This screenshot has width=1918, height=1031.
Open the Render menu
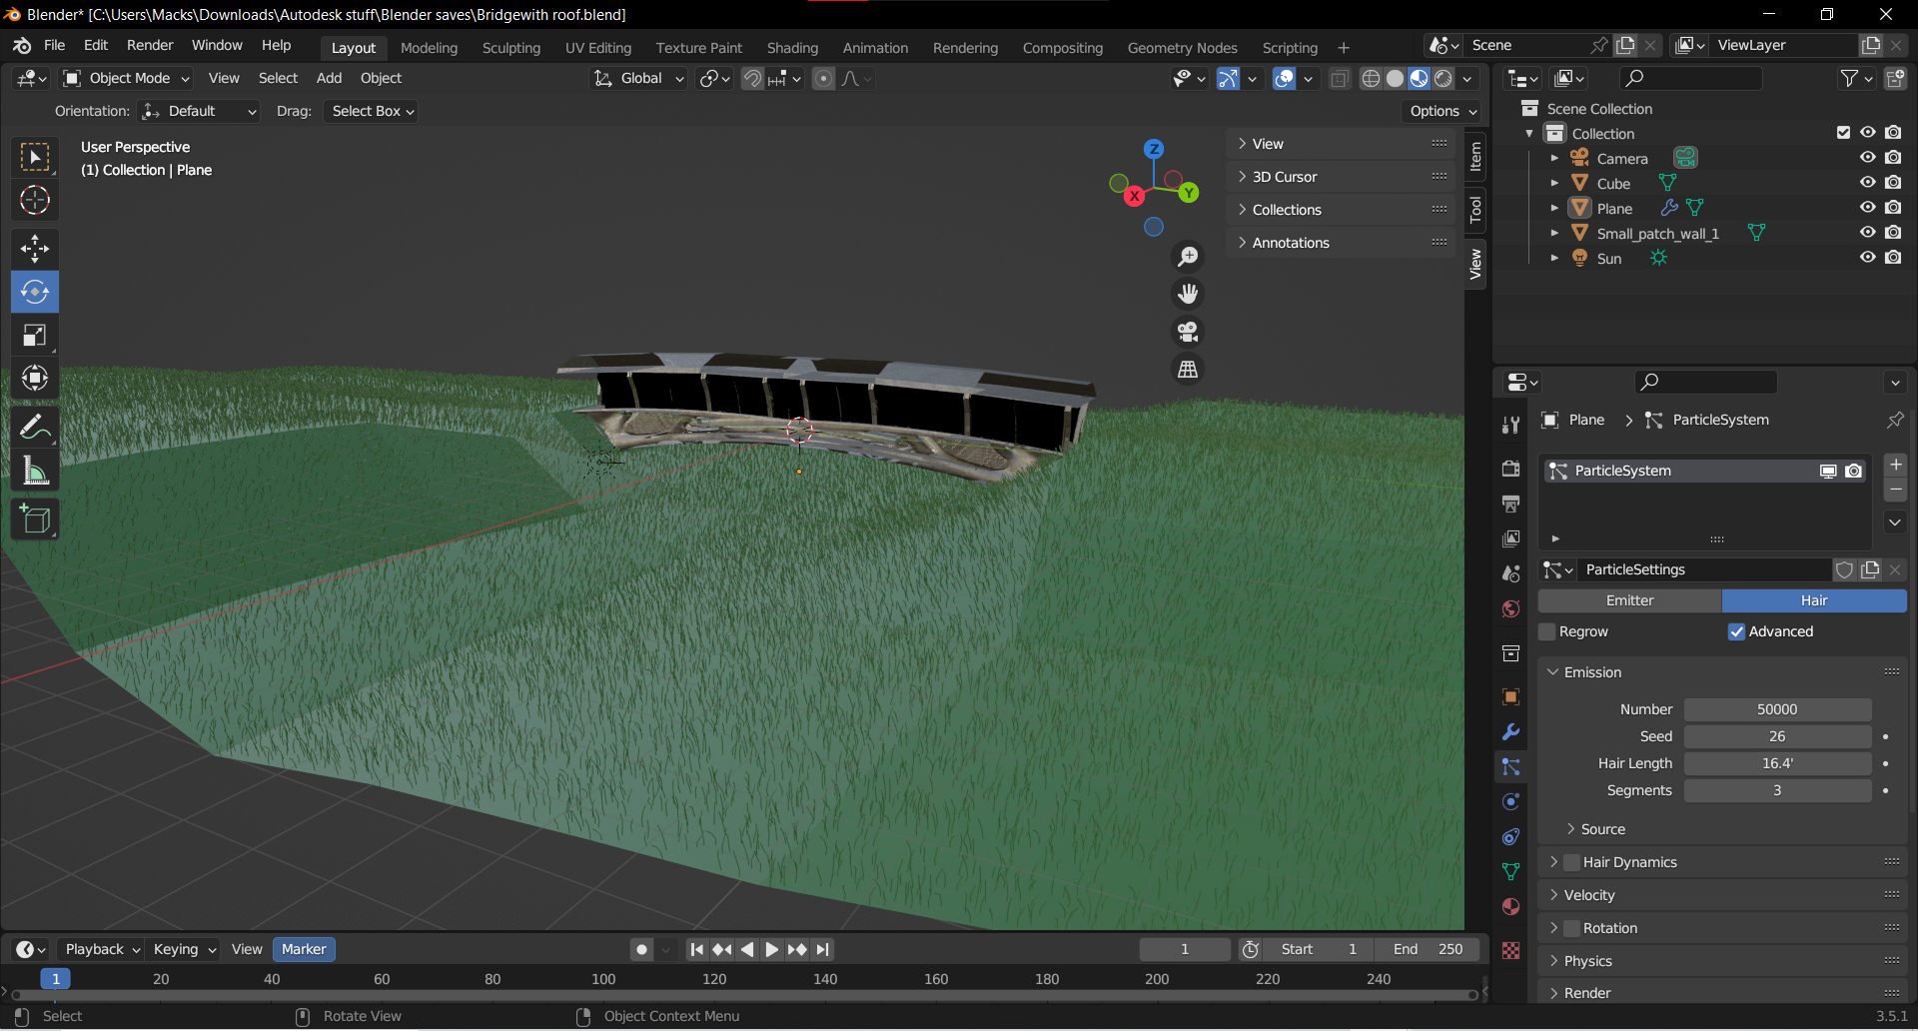point(150,45)
